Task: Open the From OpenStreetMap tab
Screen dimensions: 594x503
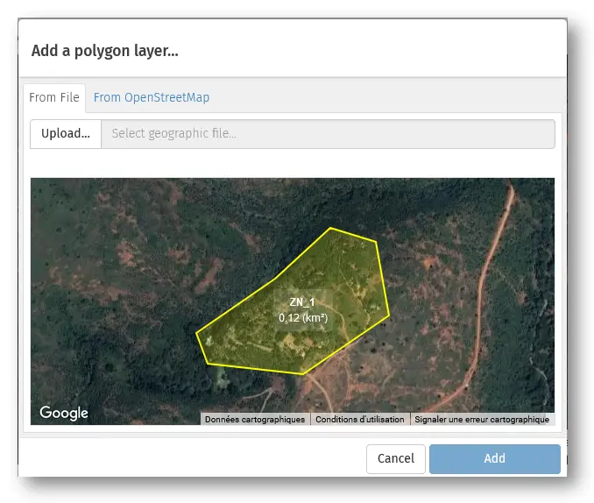Action: pyautogui.click(x=152, y=97)
